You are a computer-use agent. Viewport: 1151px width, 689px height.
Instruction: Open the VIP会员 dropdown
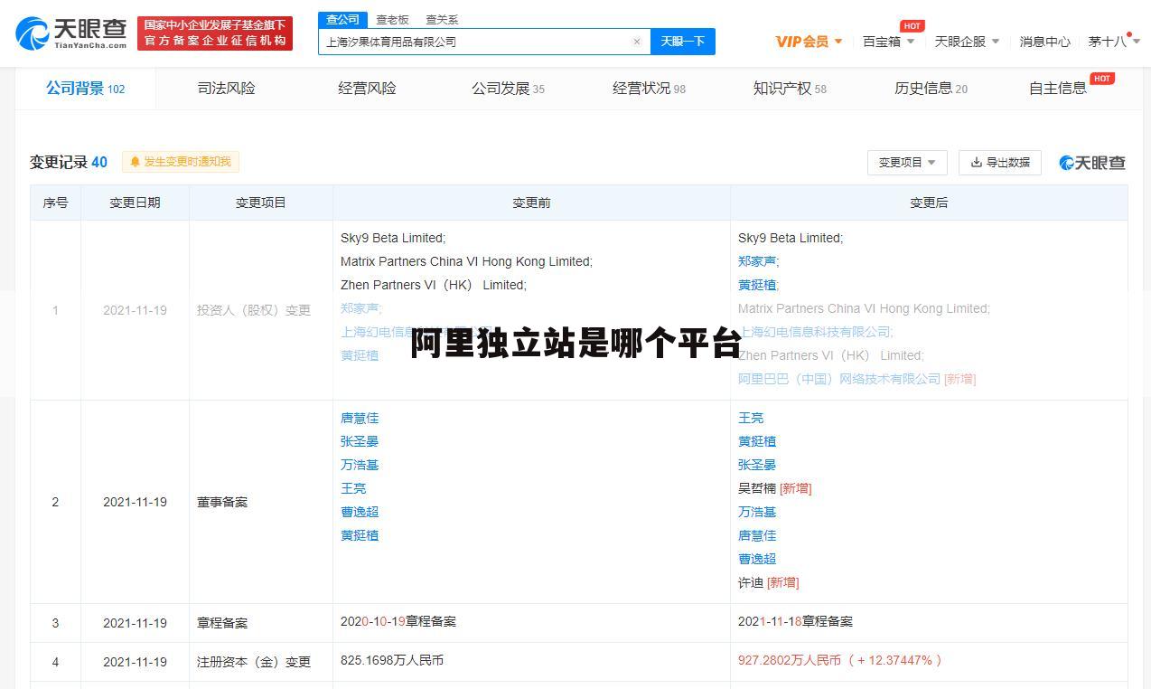tap(809, 42)
